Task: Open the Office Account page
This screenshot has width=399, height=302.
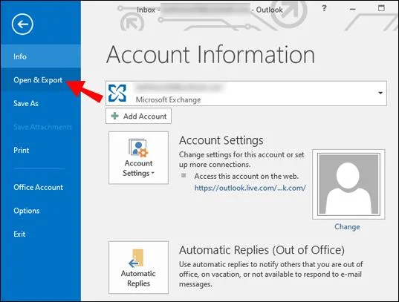Action: [x=41, y=187]
